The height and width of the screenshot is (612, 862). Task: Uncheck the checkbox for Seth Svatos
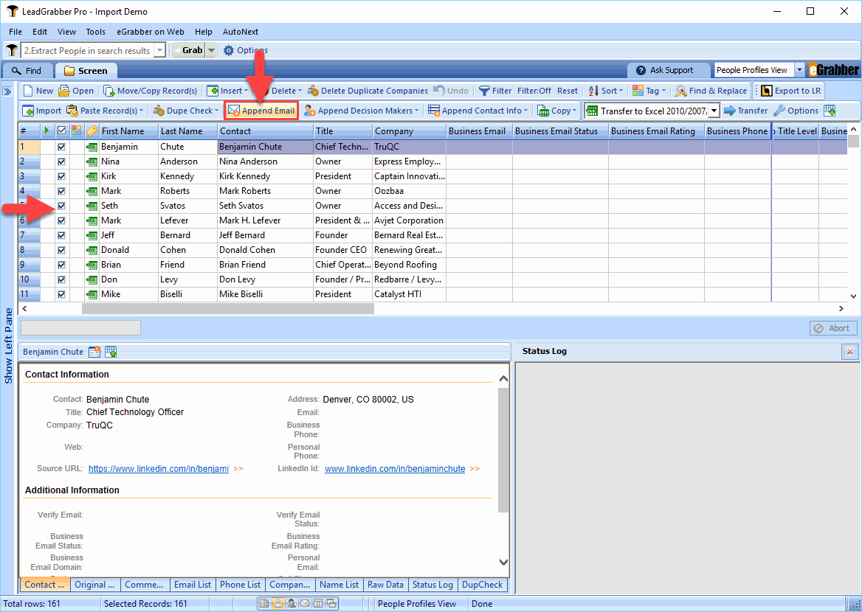[61, 206]
